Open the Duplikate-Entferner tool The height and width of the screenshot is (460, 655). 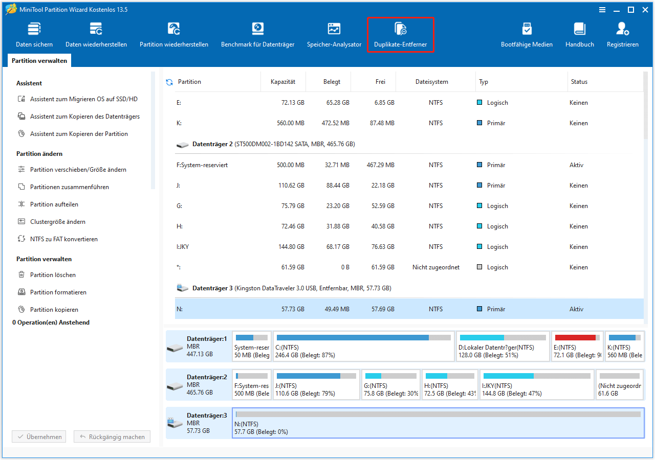(x=400, y=34)
